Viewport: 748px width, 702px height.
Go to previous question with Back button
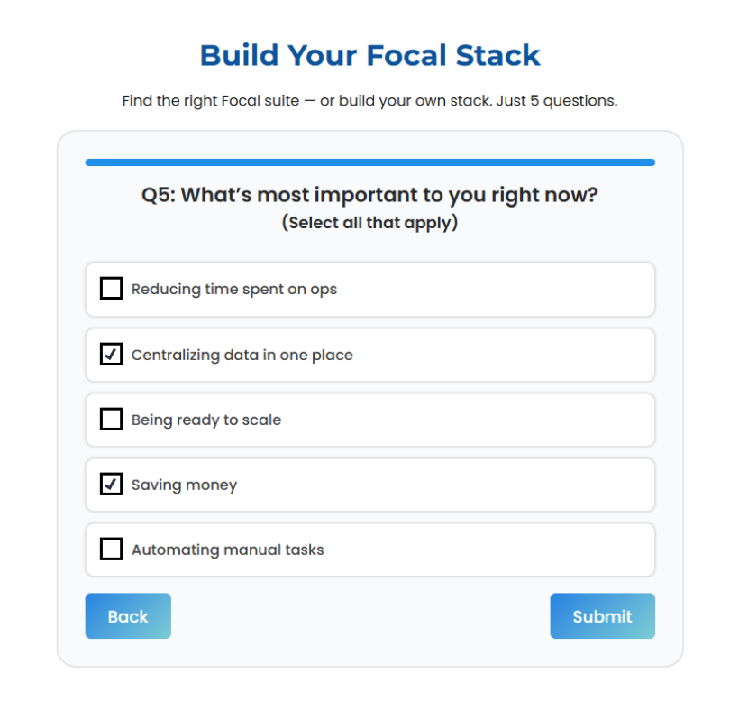(128, 616)
